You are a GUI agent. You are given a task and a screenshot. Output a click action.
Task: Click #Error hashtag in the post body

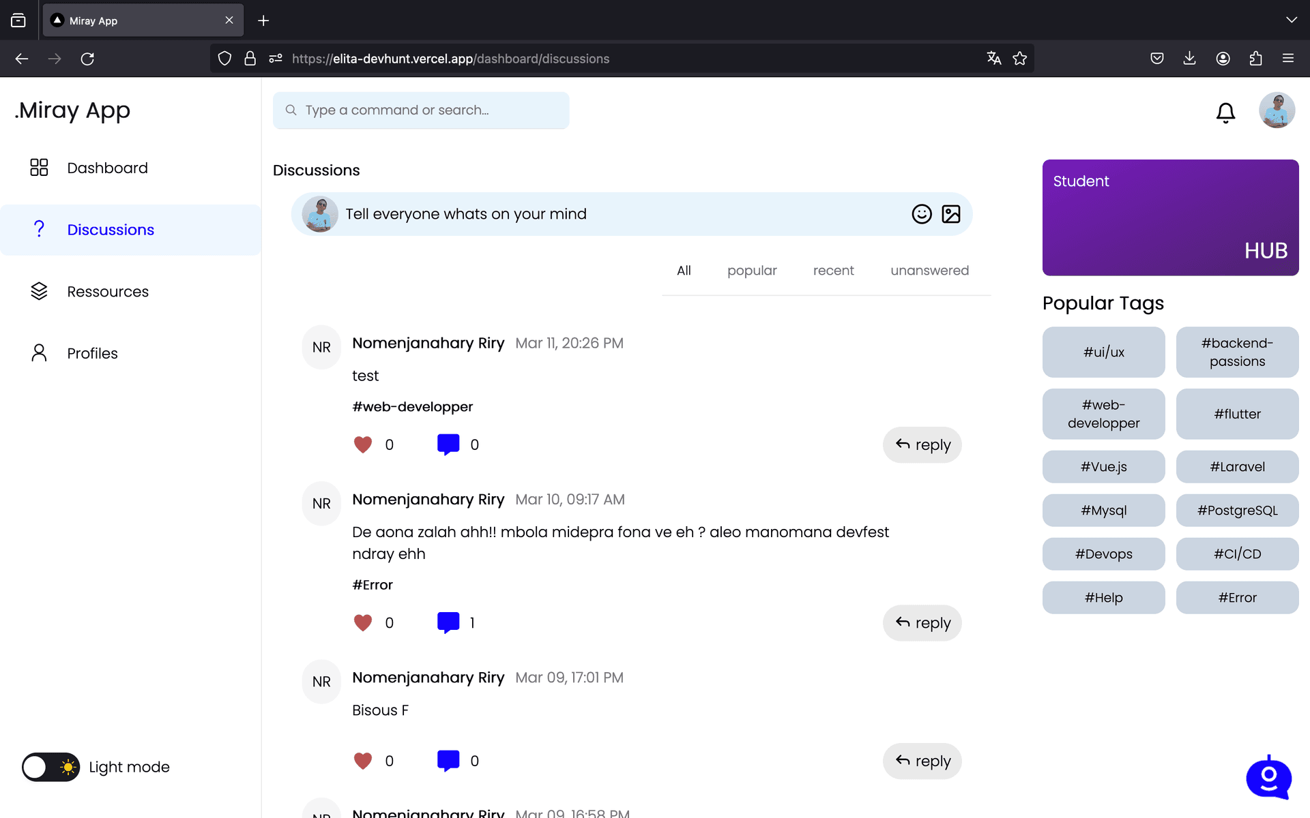pyautogui.click(x=373, y=585)
